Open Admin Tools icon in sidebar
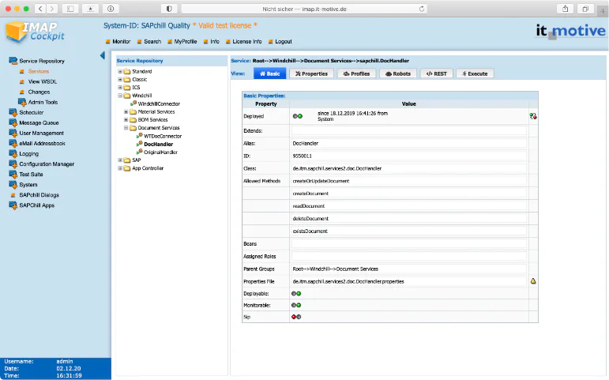Viewport: 609px width, 380px height. [22, 102]
